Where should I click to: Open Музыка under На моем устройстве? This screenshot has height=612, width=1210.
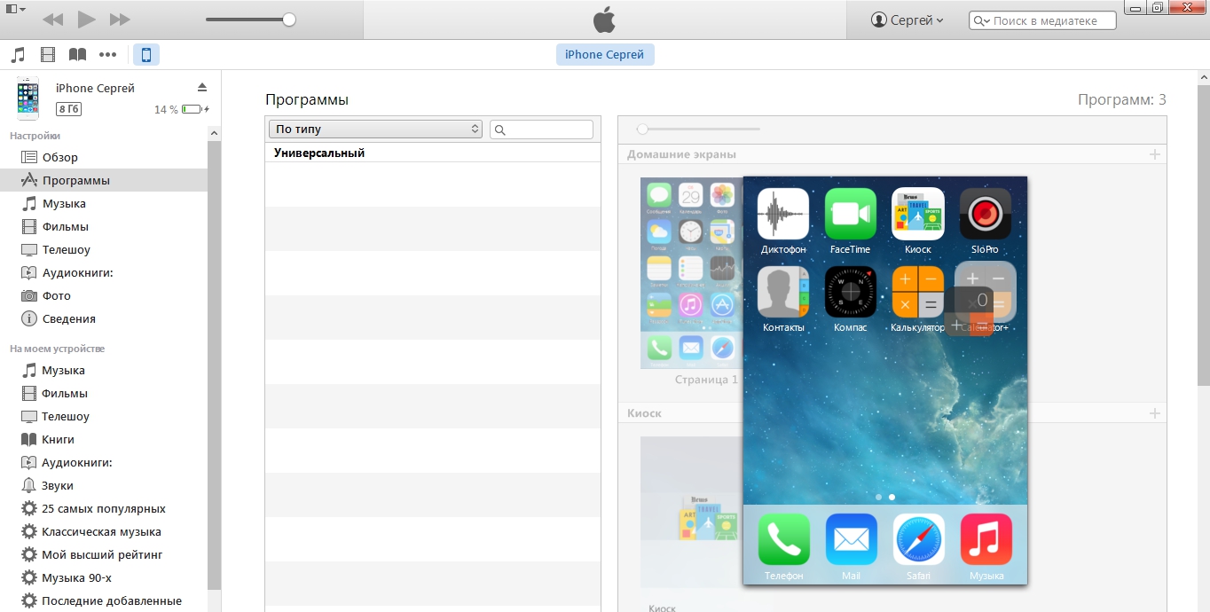pos(104,370)
